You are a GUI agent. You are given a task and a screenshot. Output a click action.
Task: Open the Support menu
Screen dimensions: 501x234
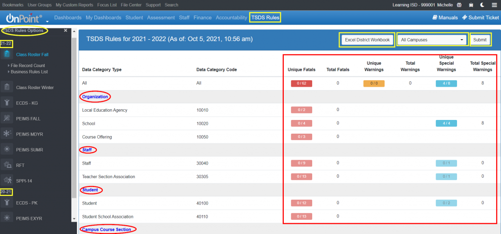pyautogui.click(x=153, y=5)
